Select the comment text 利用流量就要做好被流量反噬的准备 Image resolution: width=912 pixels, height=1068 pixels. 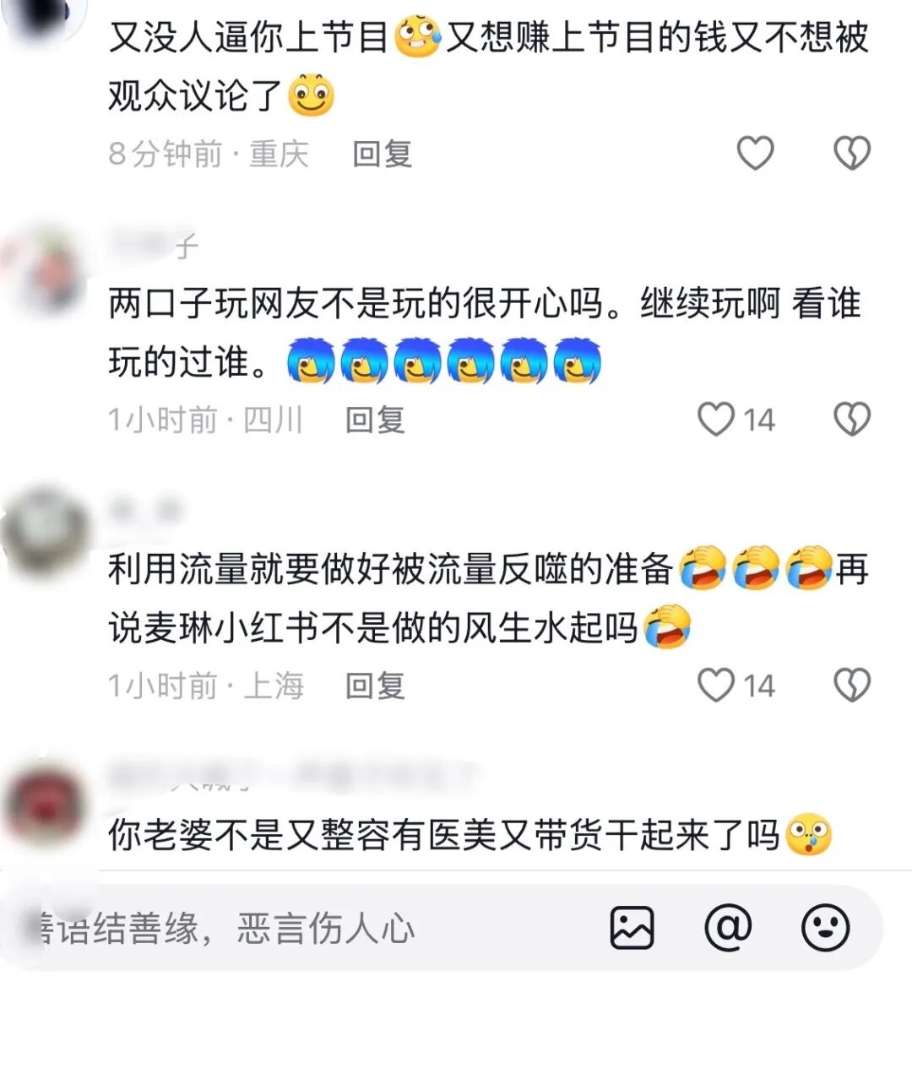coord(390,571)
